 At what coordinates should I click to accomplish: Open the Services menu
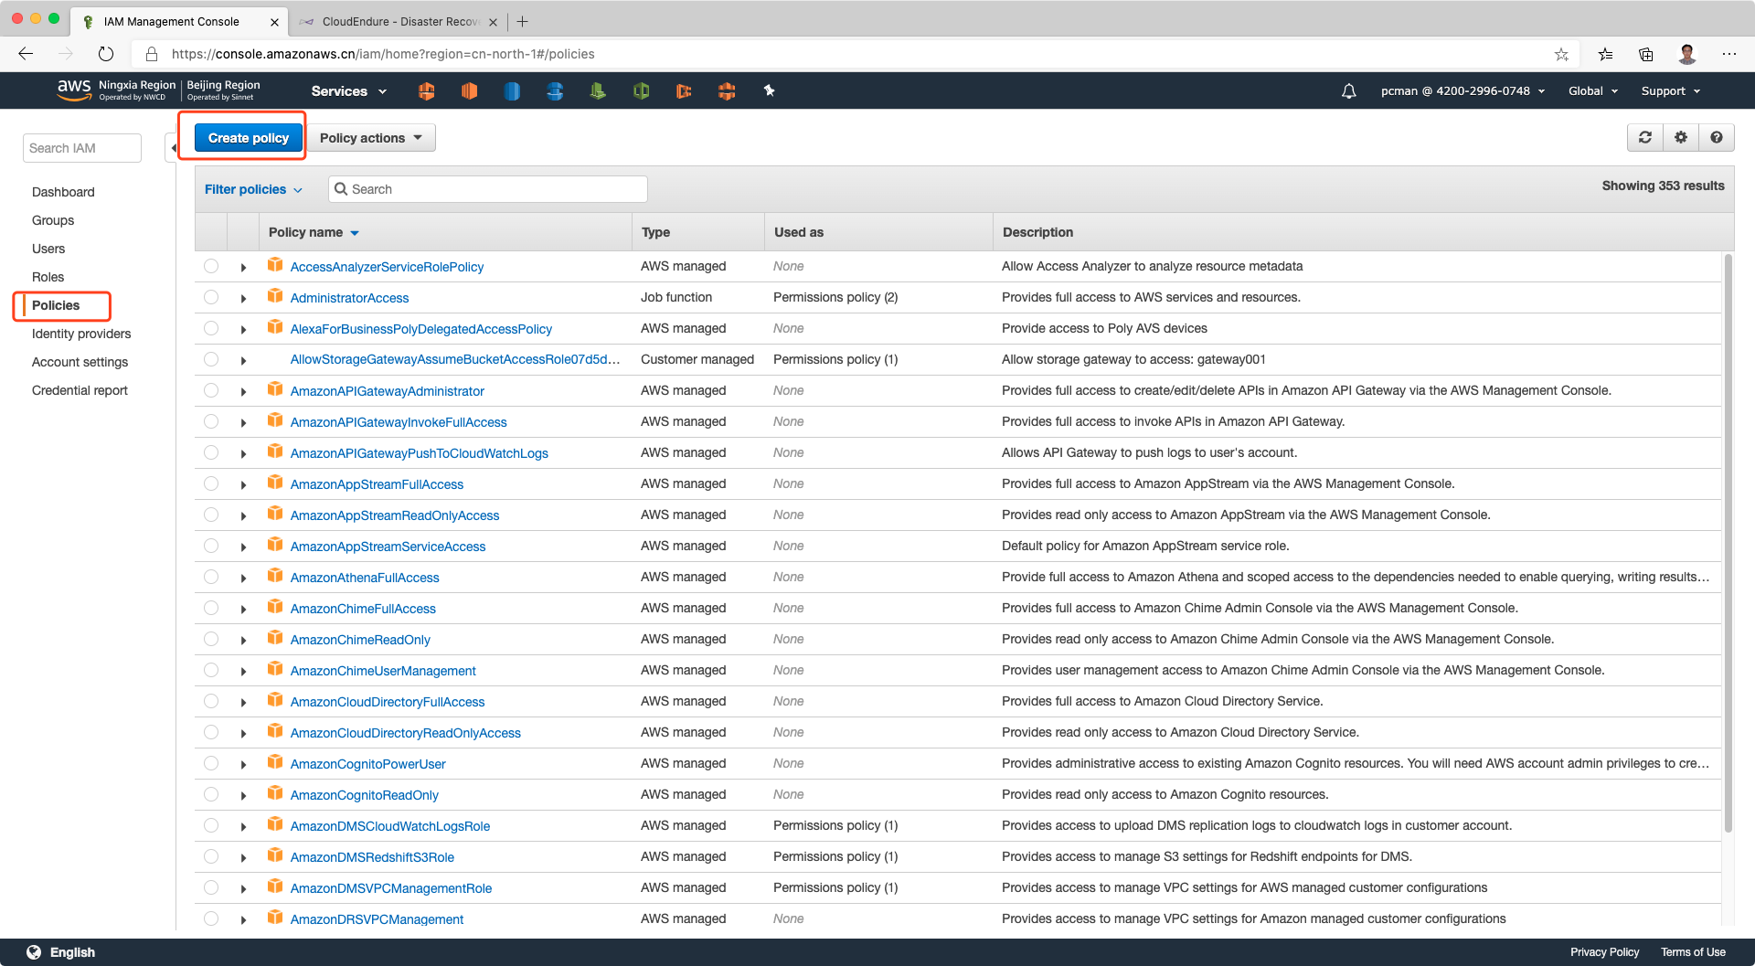(x=348, y=91)
